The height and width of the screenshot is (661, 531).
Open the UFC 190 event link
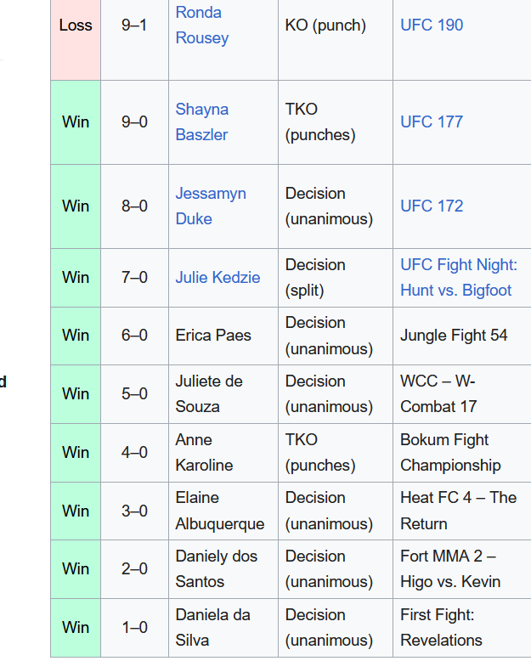(x=432, y=25)
